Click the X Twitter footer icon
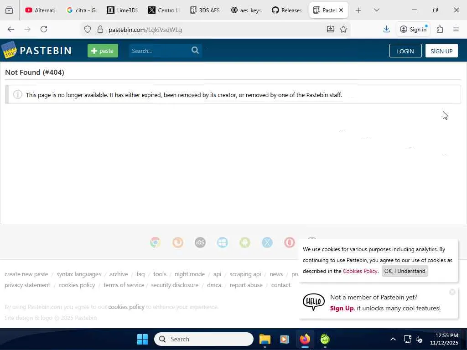 (267, 242)
